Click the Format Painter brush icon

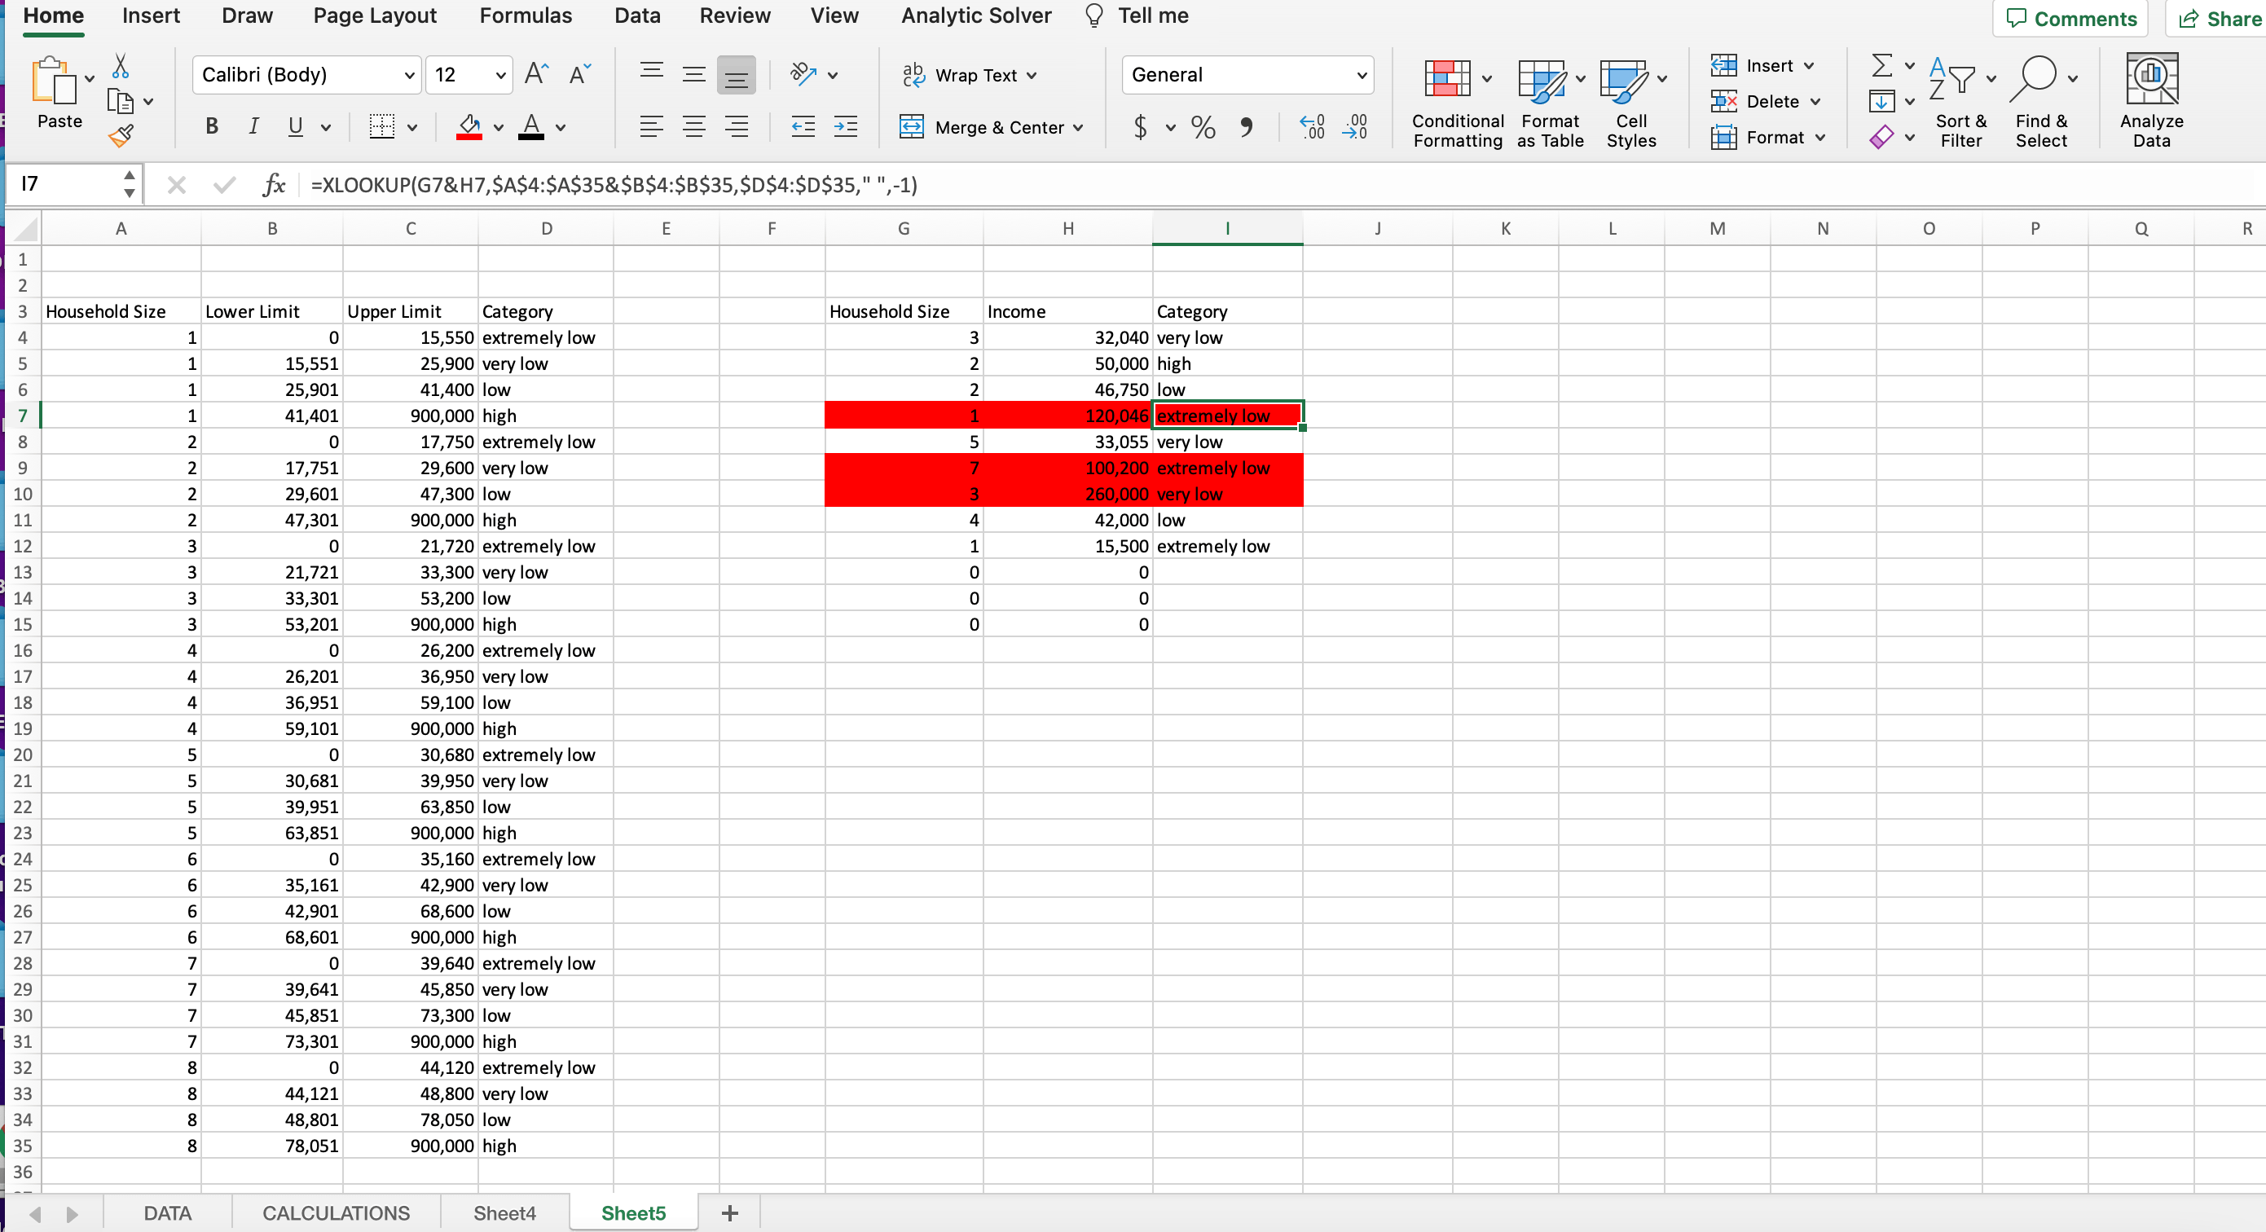[121, 135]
